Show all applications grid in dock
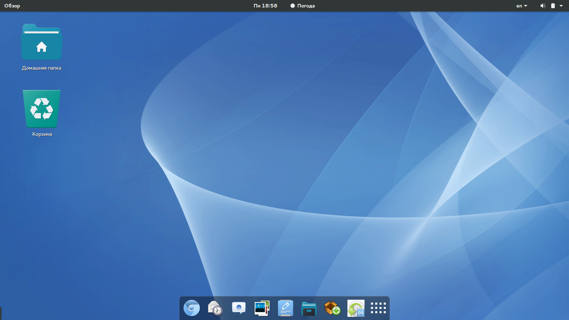 378,308
